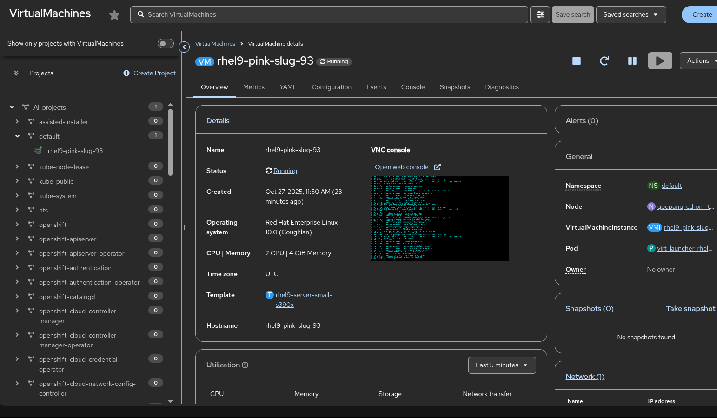The image size is (717, 418).
Task: Open Last 5 minutes time range dropdown
Action: [501, 365]
